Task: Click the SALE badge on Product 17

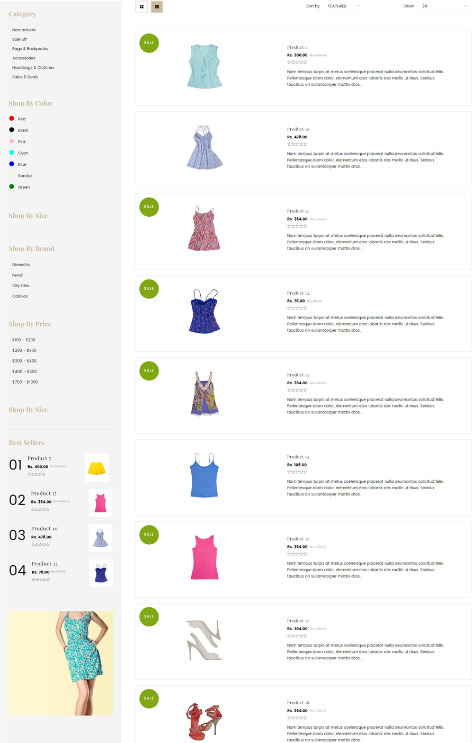Action: [149, 616]
